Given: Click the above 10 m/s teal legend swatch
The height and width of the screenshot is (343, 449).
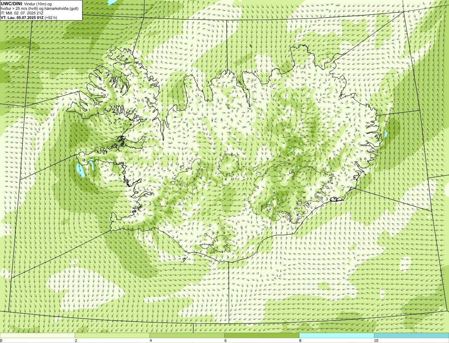Looking at the screenshot, I should coord(411,336).
